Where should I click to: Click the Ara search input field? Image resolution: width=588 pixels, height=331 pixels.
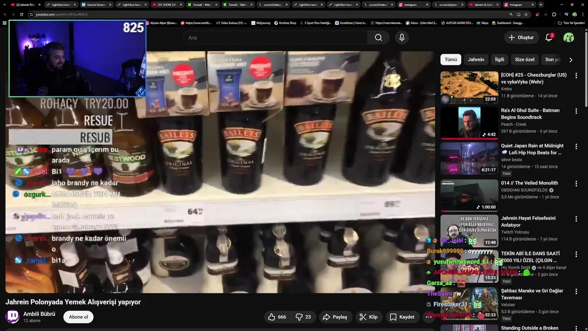coord(275,38)
